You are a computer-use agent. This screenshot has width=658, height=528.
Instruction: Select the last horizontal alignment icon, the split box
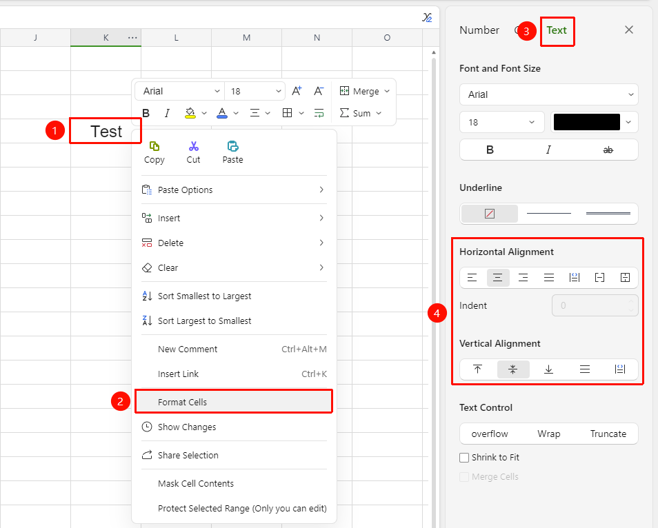pyautogui.click(x=626, y=278)
